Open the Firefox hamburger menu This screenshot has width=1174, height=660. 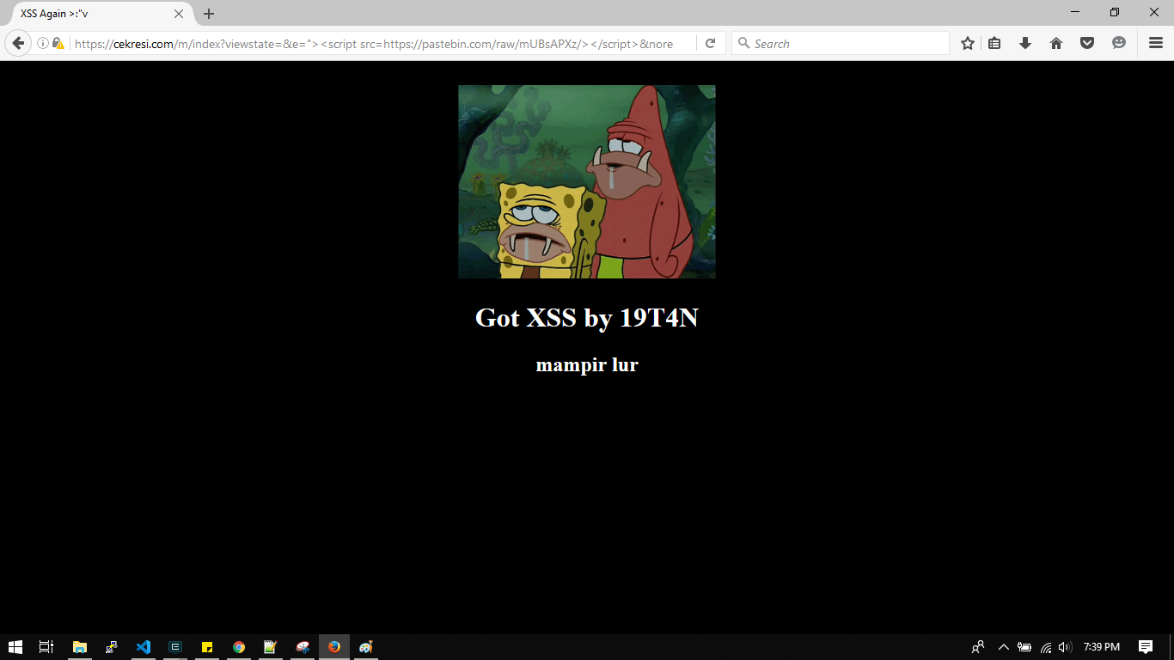(1156, 44)
